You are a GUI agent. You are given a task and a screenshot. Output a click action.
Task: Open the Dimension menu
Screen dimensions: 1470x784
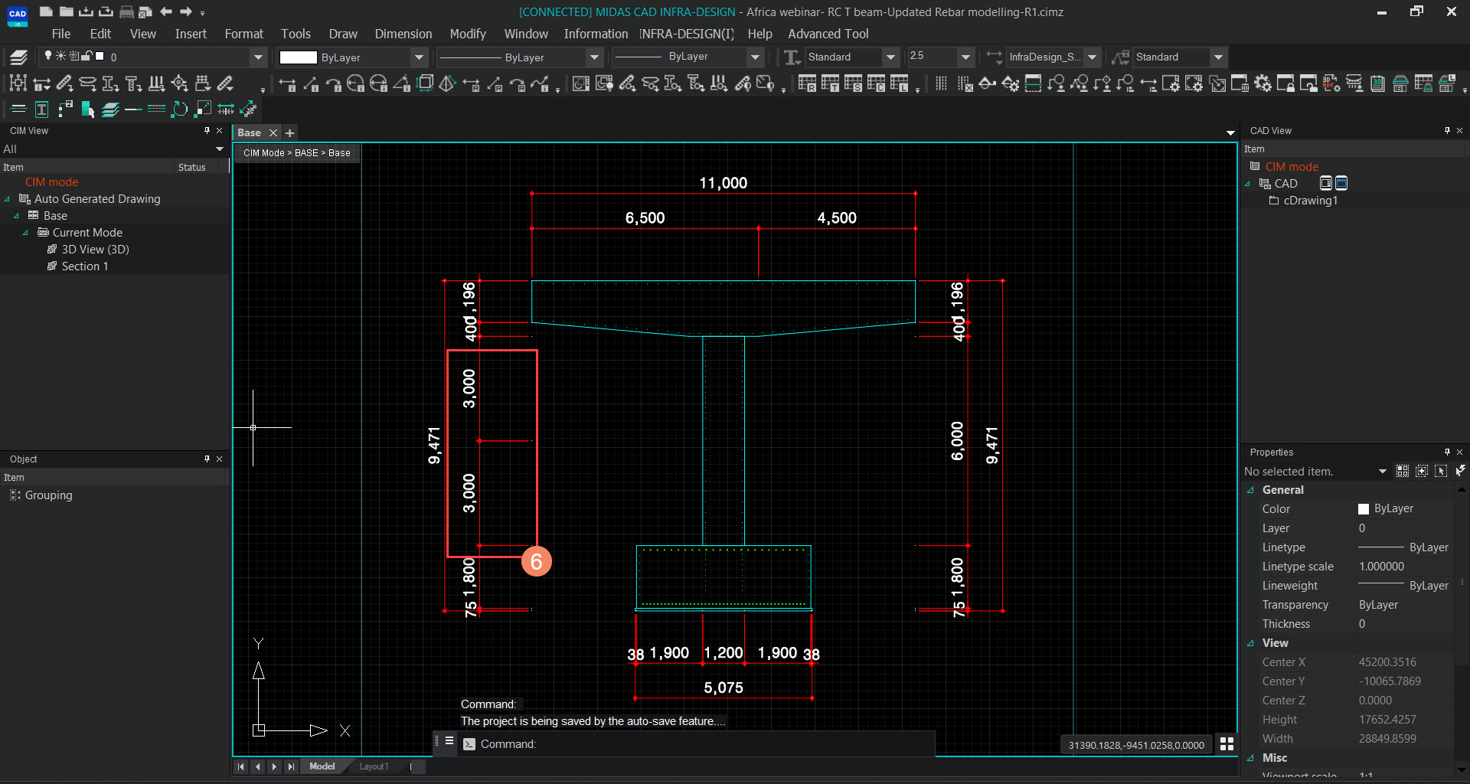403,34
